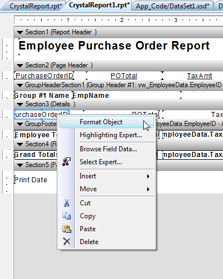The image size is (223, 279).
Task: Switch to CrystalReport.rpt tab
Action: 35,6
